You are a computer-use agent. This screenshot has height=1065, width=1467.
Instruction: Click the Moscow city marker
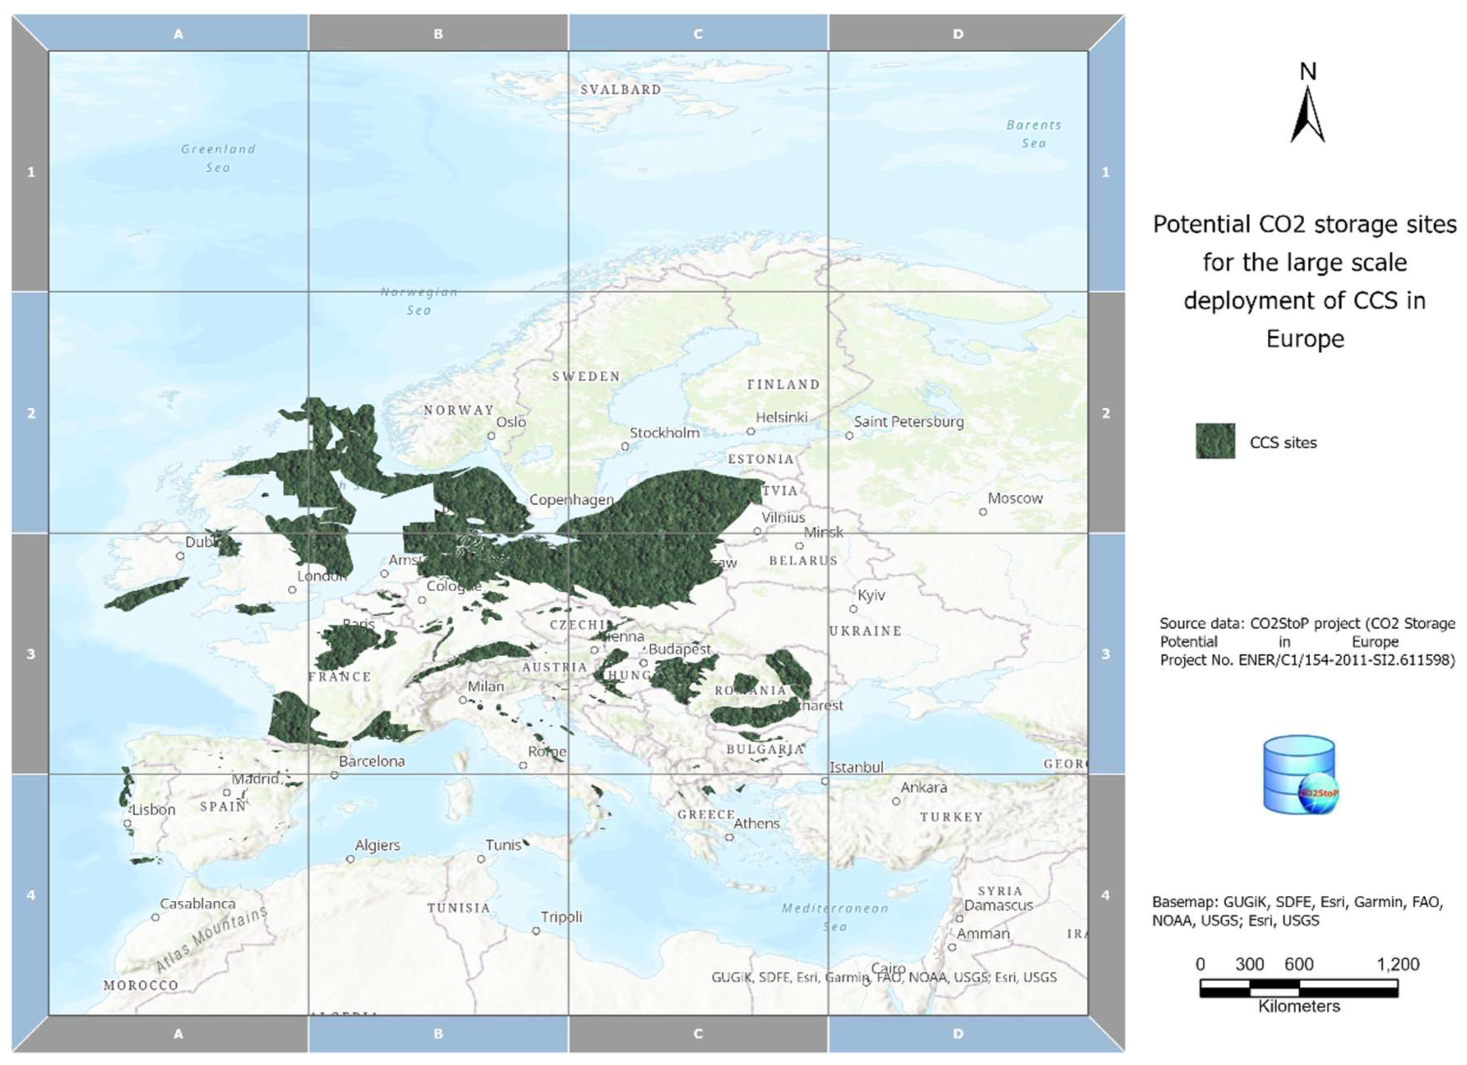pyautogui.click(x=983, y=512)
